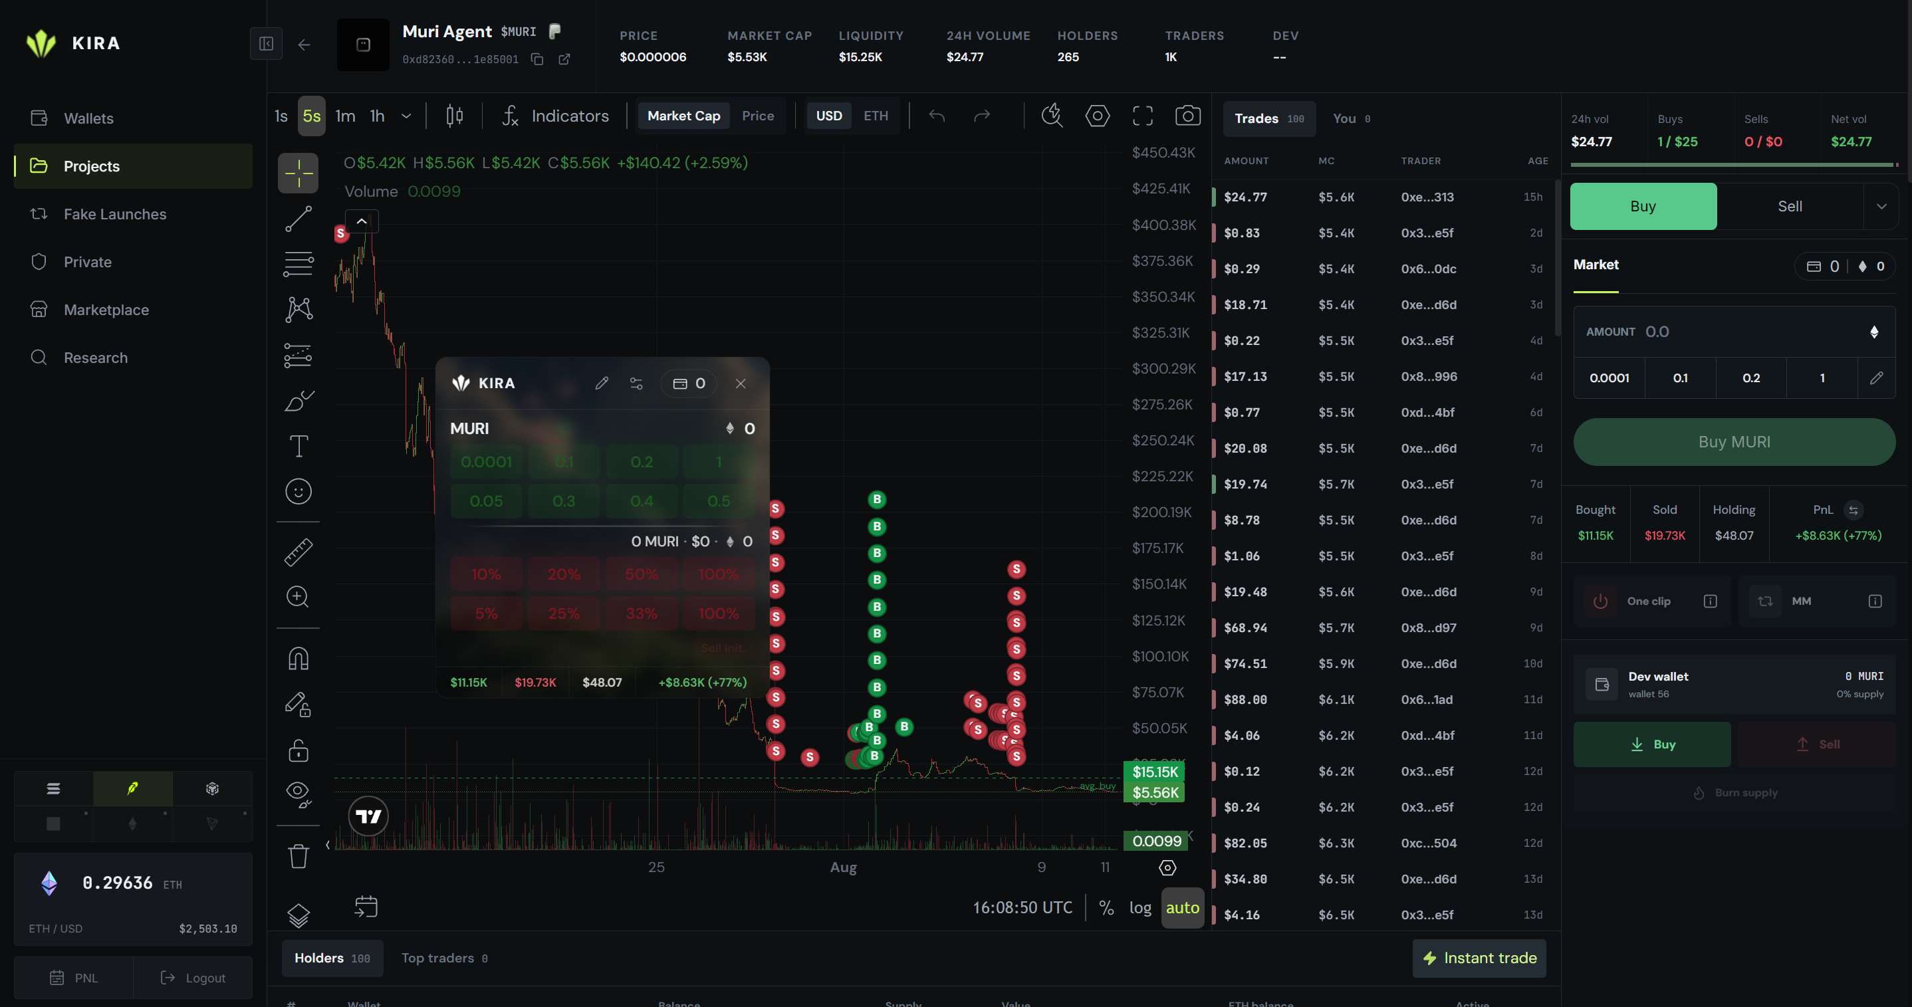This screenshot has height=1007, width=1912.
Task: Undo the last chart action
Action: [x=937, y=116]
